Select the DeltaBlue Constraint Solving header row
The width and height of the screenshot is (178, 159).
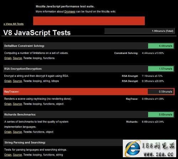coord(89,46)
